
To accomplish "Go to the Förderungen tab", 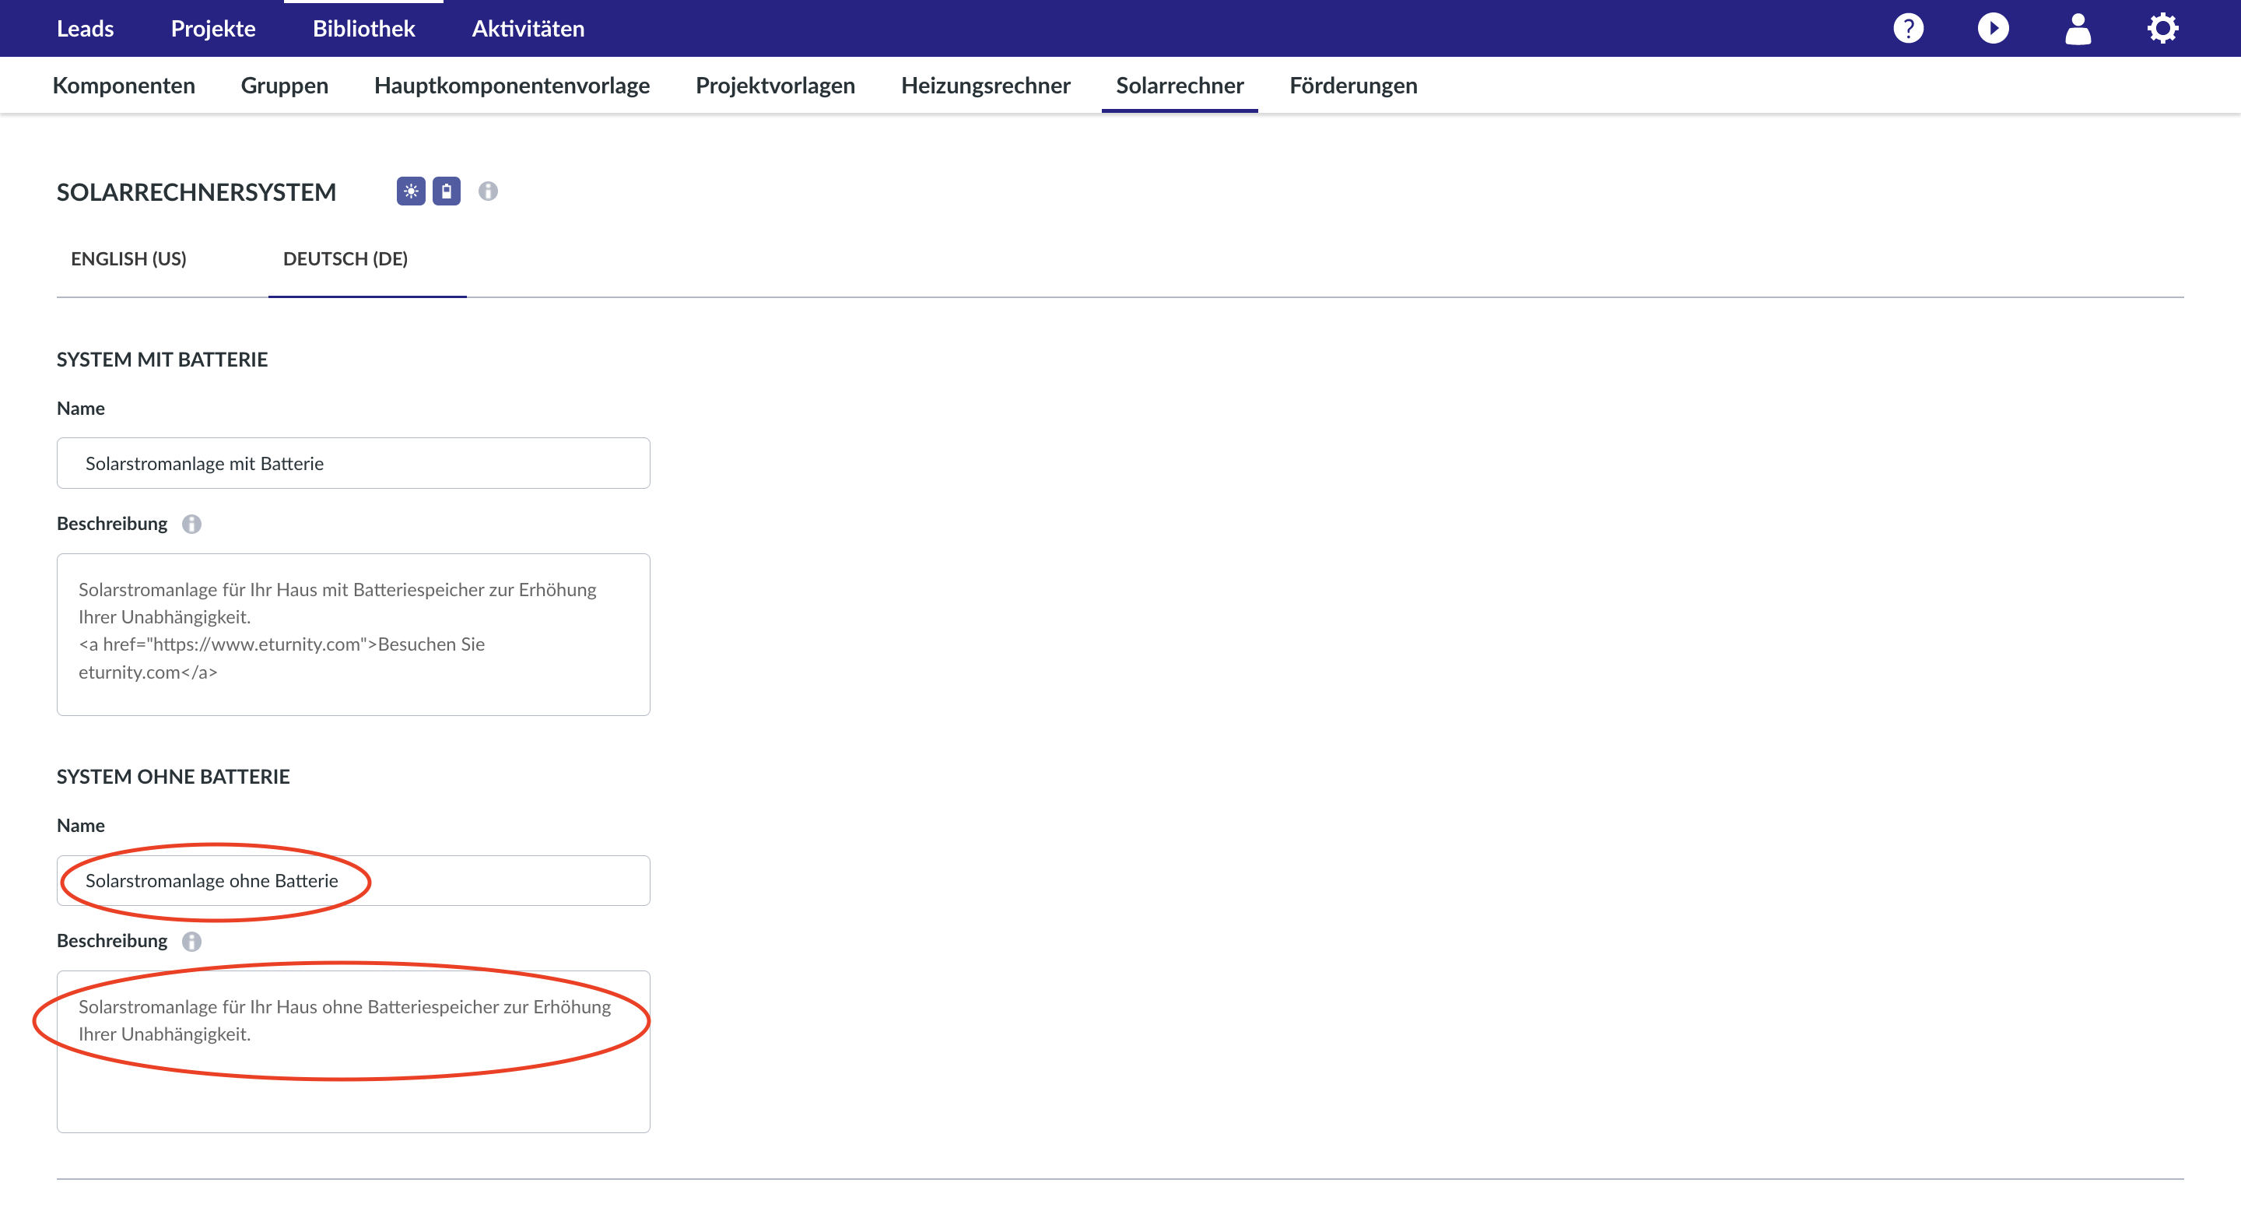I will pos(1353,86).
